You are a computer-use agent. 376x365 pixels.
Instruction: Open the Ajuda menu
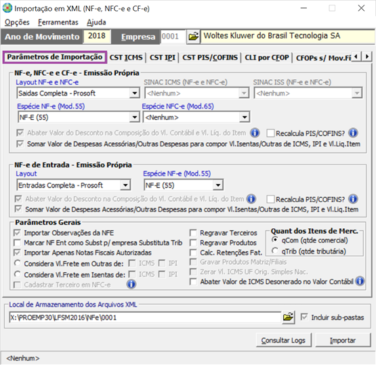tap(96, 22)
